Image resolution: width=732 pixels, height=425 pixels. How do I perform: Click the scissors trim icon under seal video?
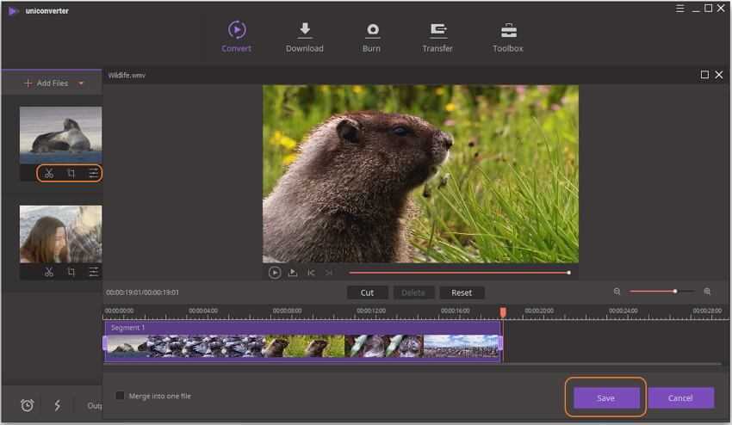(49, 174)
